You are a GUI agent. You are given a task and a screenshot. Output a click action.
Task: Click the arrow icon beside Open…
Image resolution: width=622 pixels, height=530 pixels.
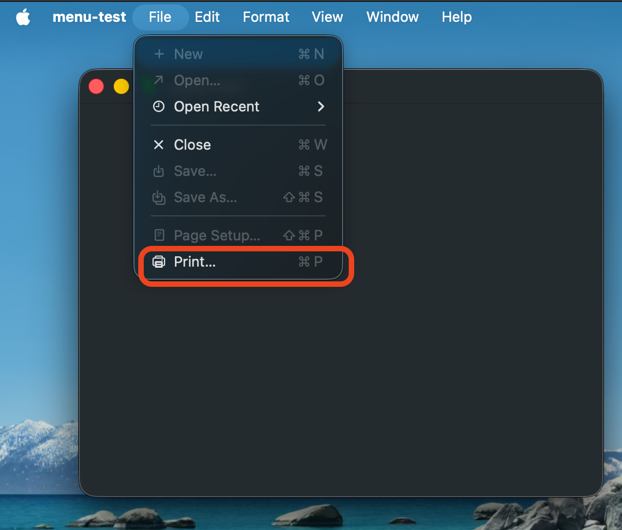(x=159, y=80)
